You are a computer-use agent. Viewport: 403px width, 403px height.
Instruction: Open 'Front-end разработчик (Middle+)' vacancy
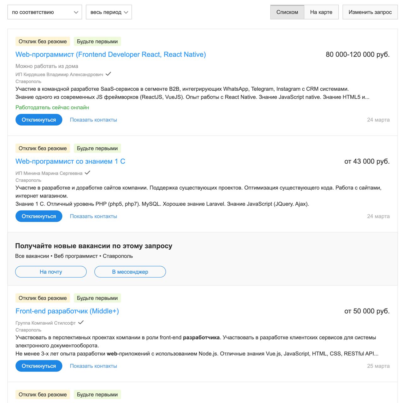pos(67,311)
